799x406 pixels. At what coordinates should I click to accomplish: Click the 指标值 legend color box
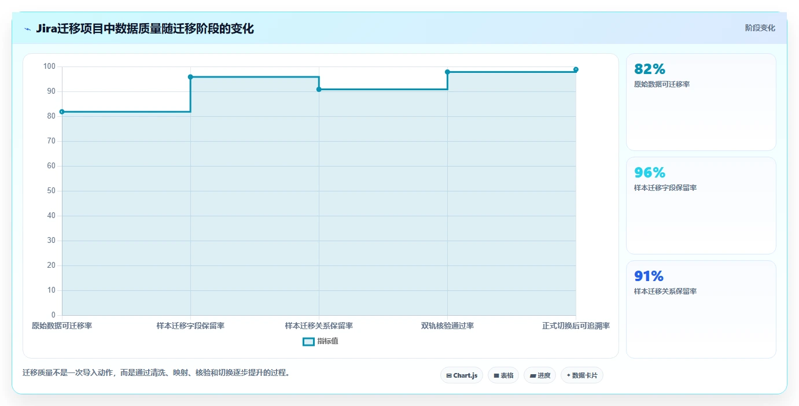click(x=308, y=341)
